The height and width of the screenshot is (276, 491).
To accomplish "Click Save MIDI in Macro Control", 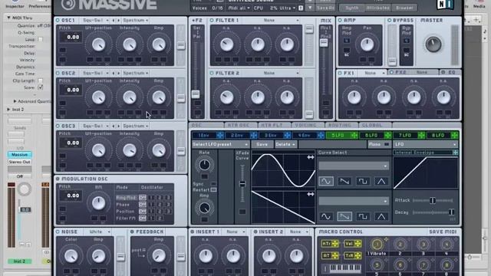I will (443, 232).
